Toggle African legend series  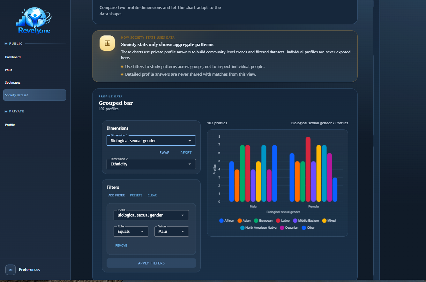click(227, 221)
